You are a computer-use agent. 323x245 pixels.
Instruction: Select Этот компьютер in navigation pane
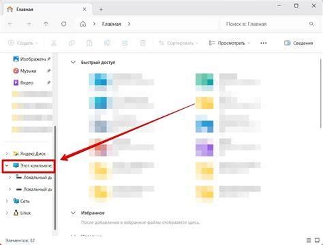coord(32,165)
